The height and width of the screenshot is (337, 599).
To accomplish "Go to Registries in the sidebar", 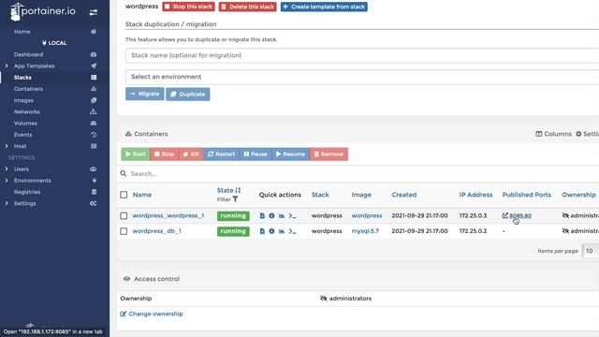I will 27,192.
